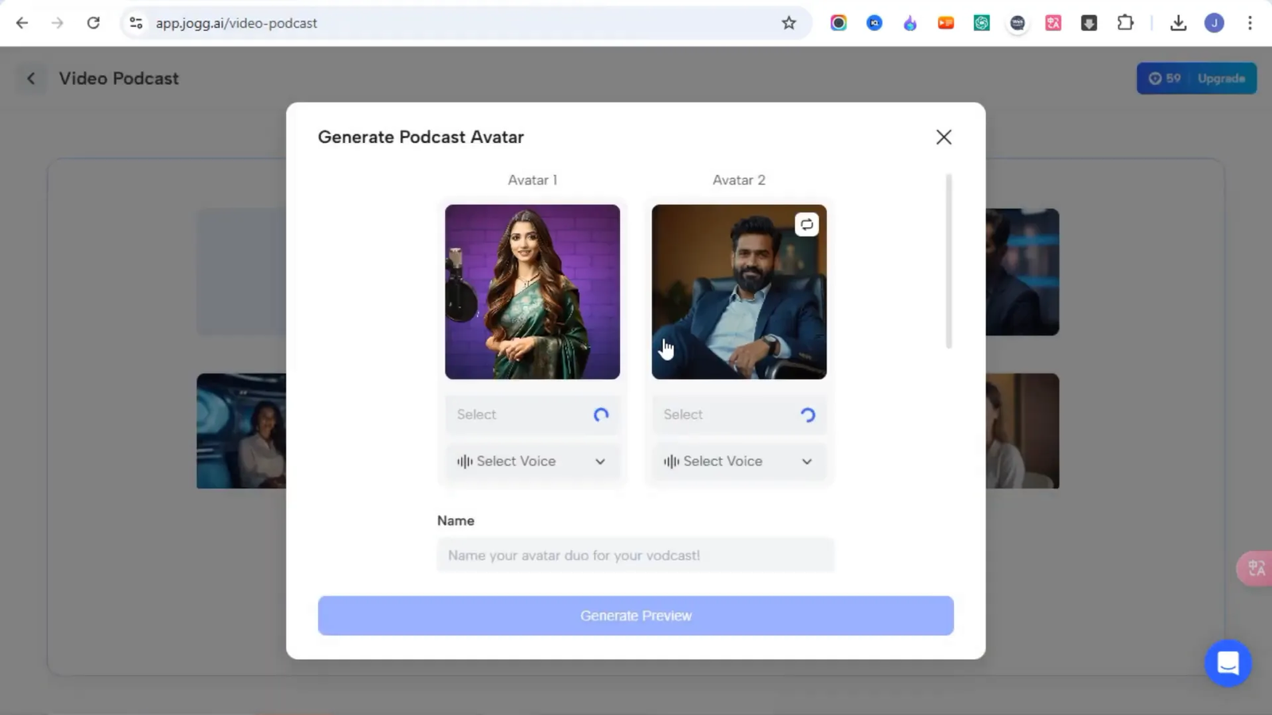Open the Select field under Avatar 1

533,415
